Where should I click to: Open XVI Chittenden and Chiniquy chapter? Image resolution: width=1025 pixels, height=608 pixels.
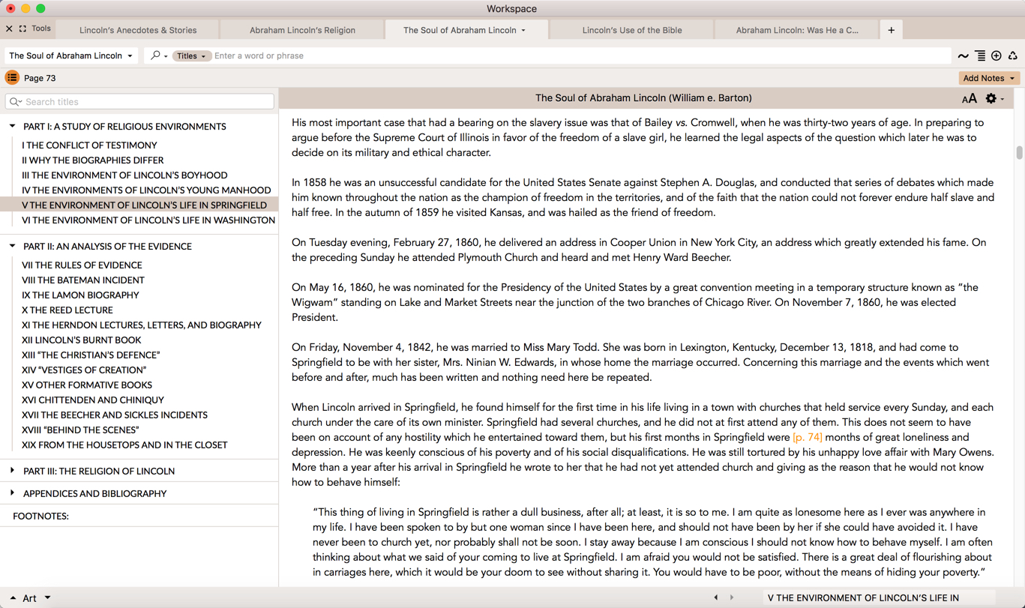(x=93, y=400)
